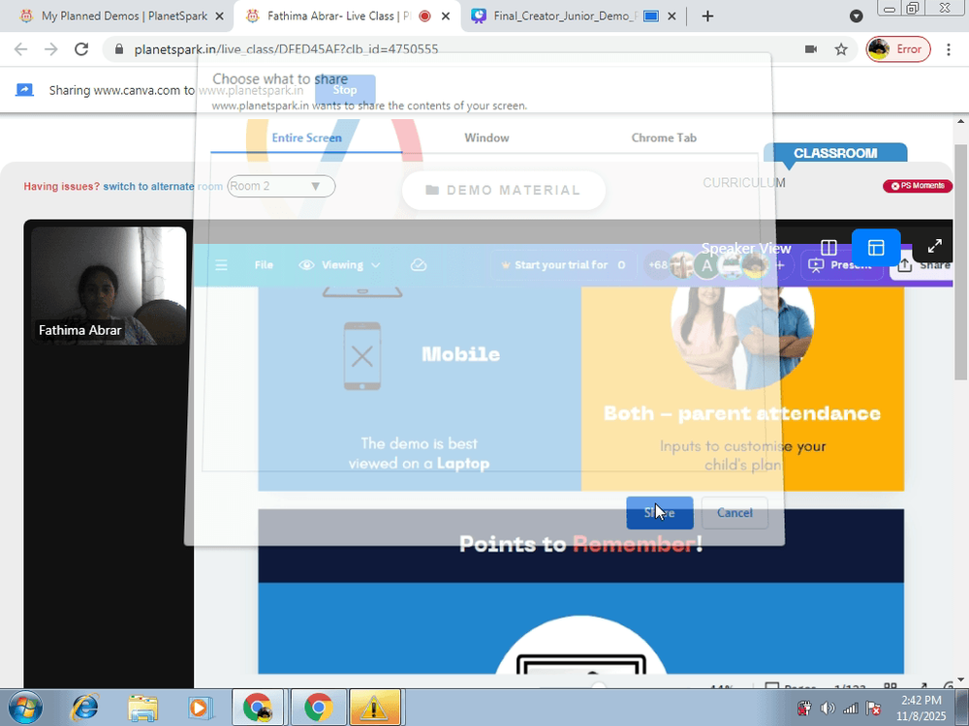Click the PS Moments badge
The image size is (969, 726).
pyautogui.click(x=918, y=185)
